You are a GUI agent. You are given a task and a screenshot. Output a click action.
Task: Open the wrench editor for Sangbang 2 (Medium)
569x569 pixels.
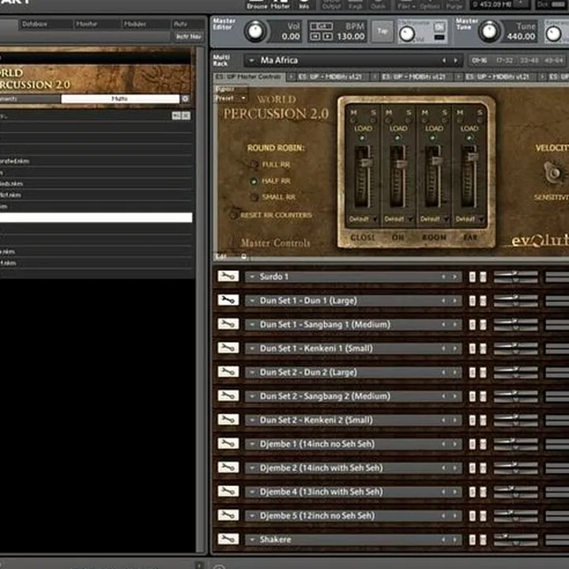[228, 396]
